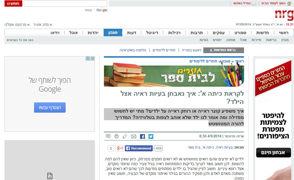Open the ספורט sports tab
The image size is (294, 180).
pyautogui.click(x=240, y=33)
